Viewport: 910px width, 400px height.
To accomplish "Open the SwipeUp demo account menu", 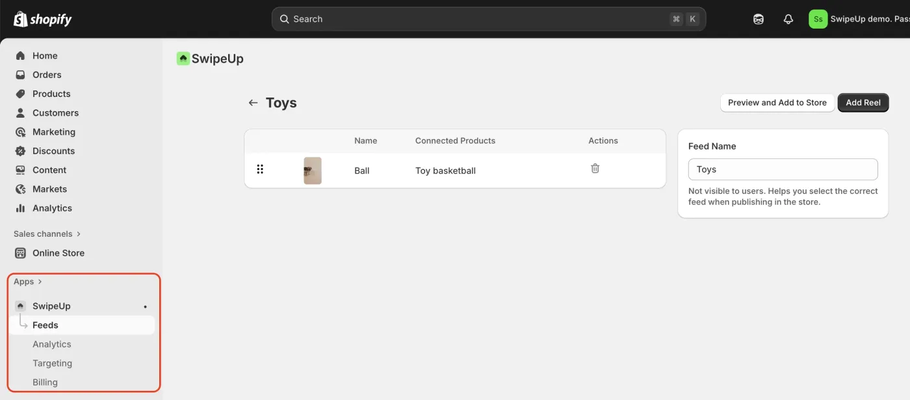I will tap(858, 19).
